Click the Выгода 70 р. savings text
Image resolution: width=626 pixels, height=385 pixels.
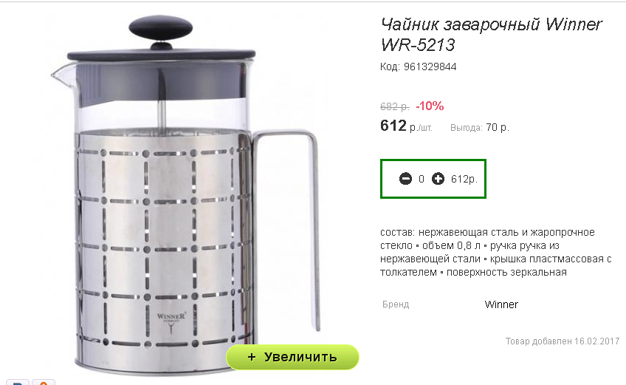click(x=480, y=128)
